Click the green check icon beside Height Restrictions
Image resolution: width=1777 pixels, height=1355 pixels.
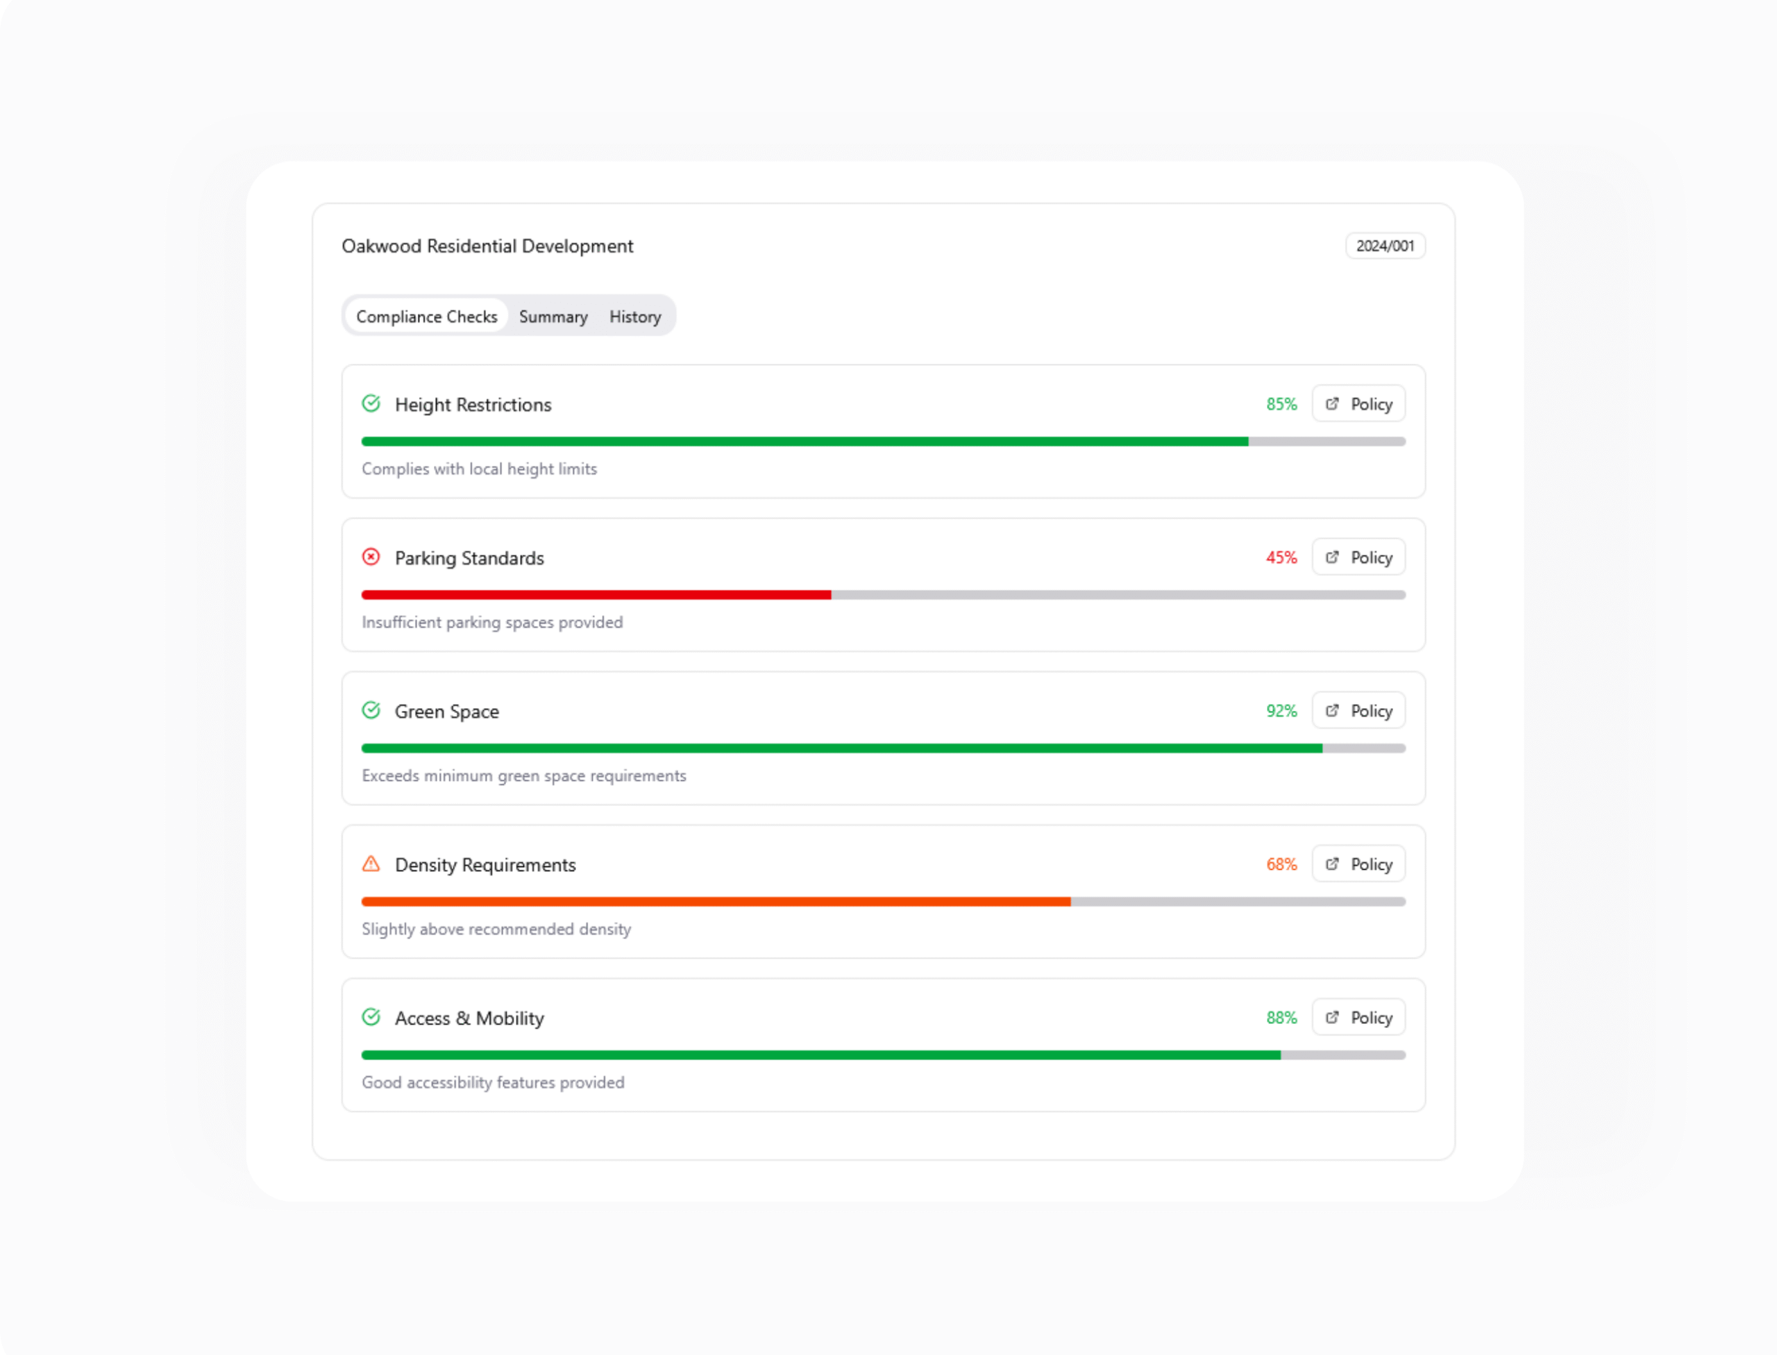(x=371, y=403)
